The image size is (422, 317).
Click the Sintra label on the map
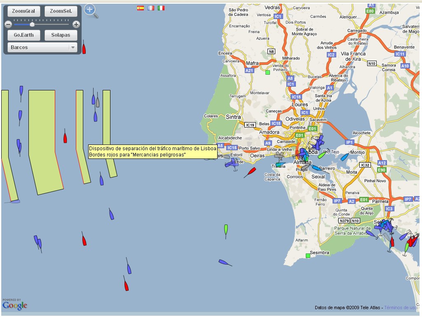click(x=233, y=117)
